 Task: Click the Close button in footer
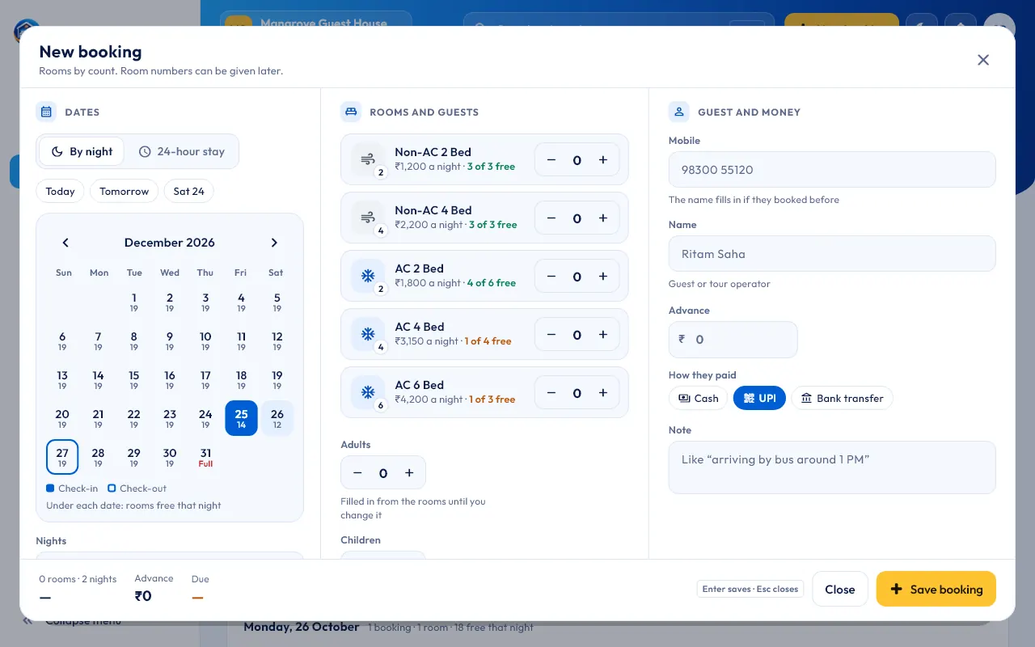840,590
